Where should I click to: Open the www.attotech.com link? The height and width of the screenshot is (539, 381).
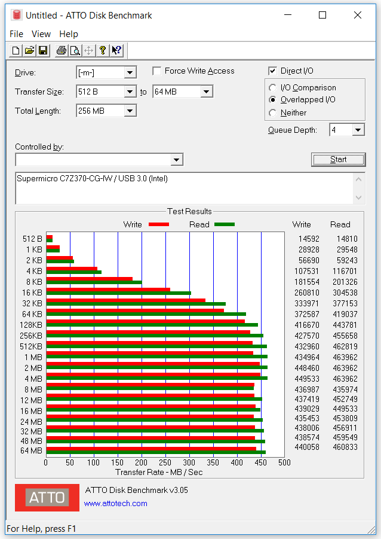tap(116, 503)
